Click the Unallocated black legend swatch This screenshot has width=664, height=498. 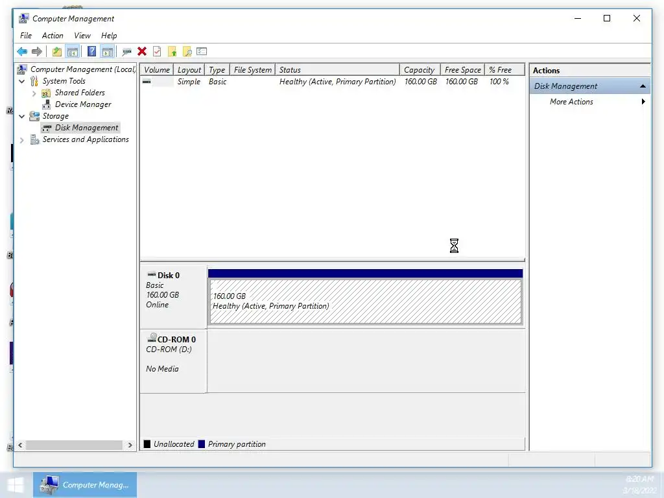pos(147,444)
